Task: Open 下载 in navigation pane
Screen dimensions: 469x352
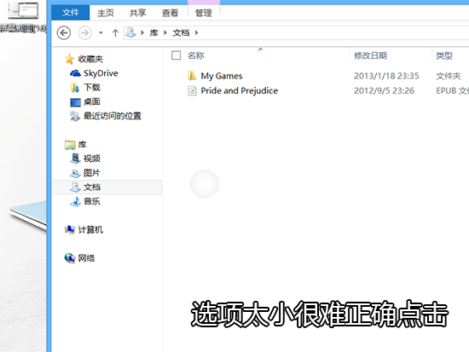Action: tap(92, 87)
